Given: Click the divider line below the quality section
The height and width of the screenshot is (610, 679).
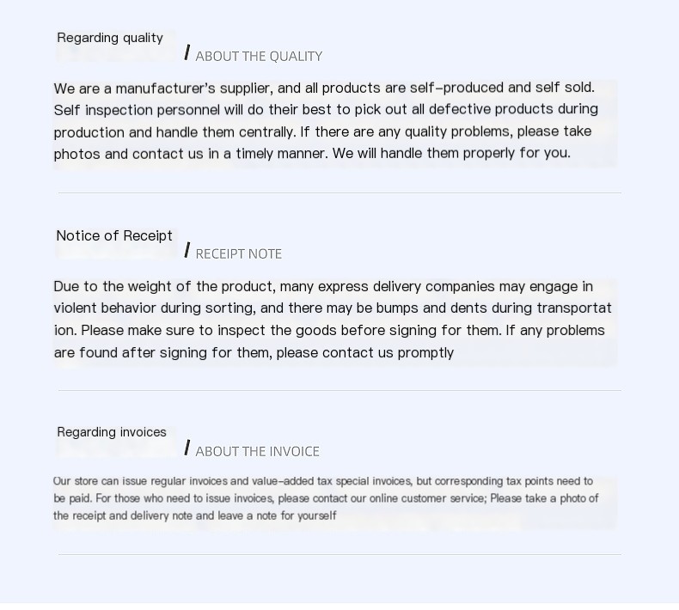Looking at the screenshot, I should (x=339, y=193).
